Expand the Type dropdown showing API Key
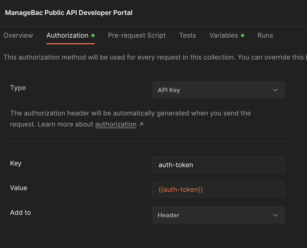Image resolution: width=307 pixels, height=248 pixels. 218,90
